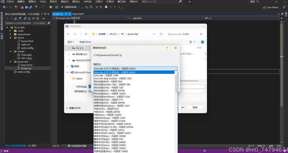Click the Save All toolbar icon
This screenshot has width=288, height=153.
click(31, 7)
